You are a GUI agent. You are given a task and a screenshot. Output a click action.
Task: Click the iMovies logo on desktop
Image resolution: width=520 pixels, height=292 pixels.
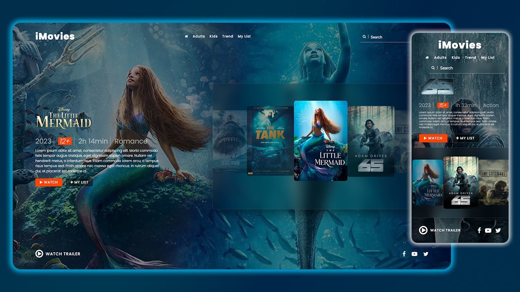point(55,36)
